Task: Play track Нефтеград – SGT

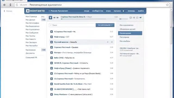Action: (x=51, y=37)
